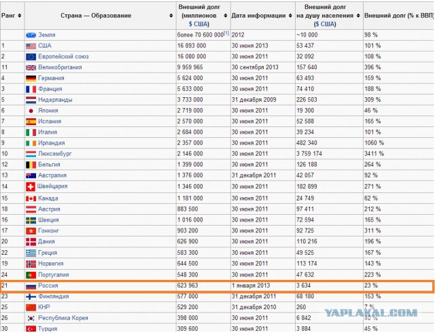Click the Финляндия flag icon
Image resolution: width=435 pixels, height=333 pixels.
[x=31, y=297]
